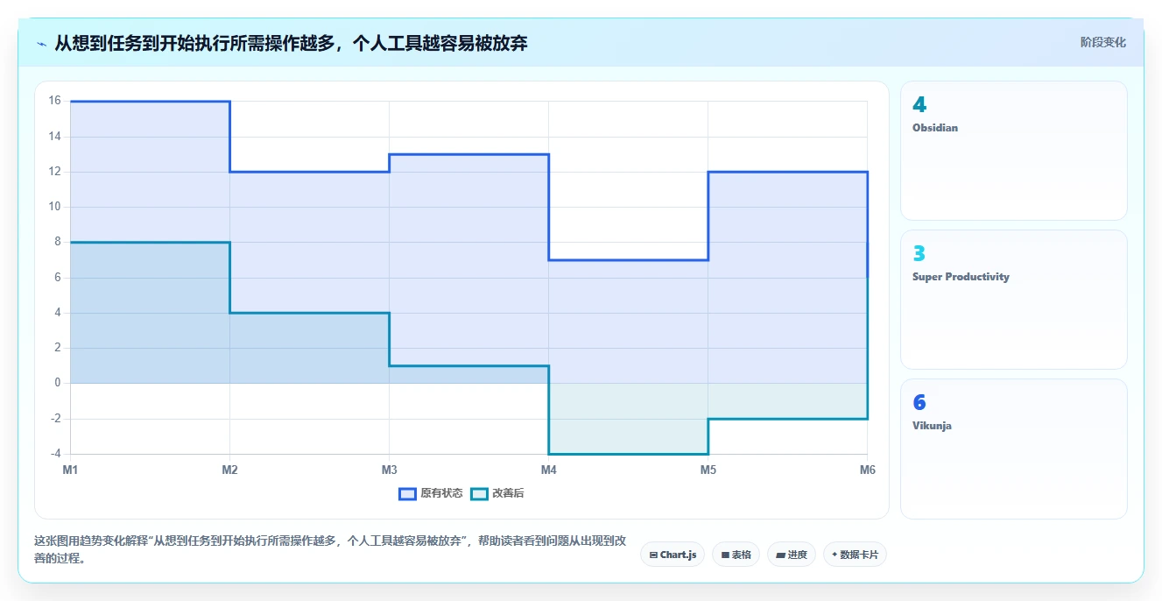The image size is (1162, 601).
Task: Open the Super Productivity data card
Action: tap(1013, 300)
